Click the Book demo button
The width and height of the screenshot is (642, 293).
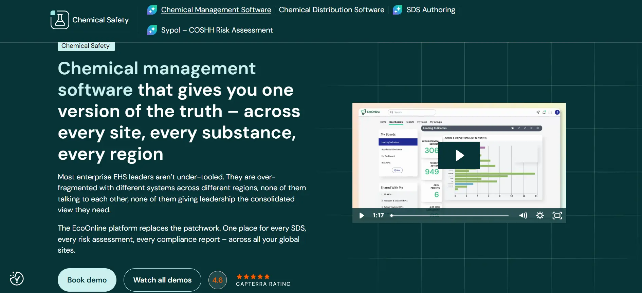(x=87, y=280)
